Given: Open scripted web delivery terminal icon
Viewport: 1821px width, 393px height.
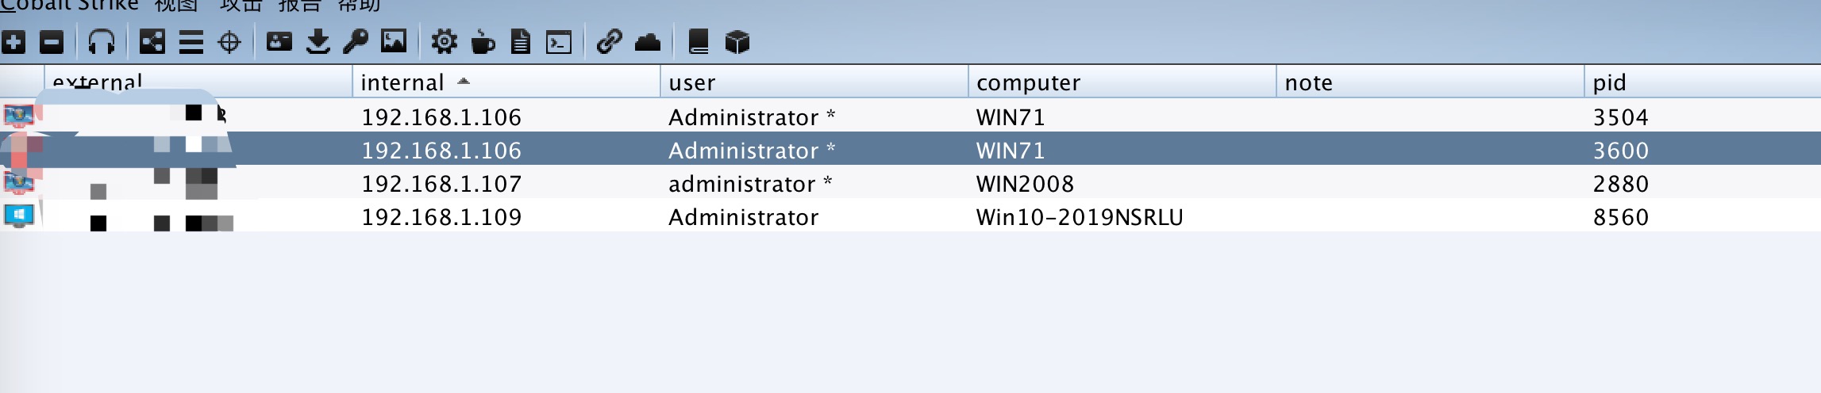Looking at the screenshot, I should (559, 42).
